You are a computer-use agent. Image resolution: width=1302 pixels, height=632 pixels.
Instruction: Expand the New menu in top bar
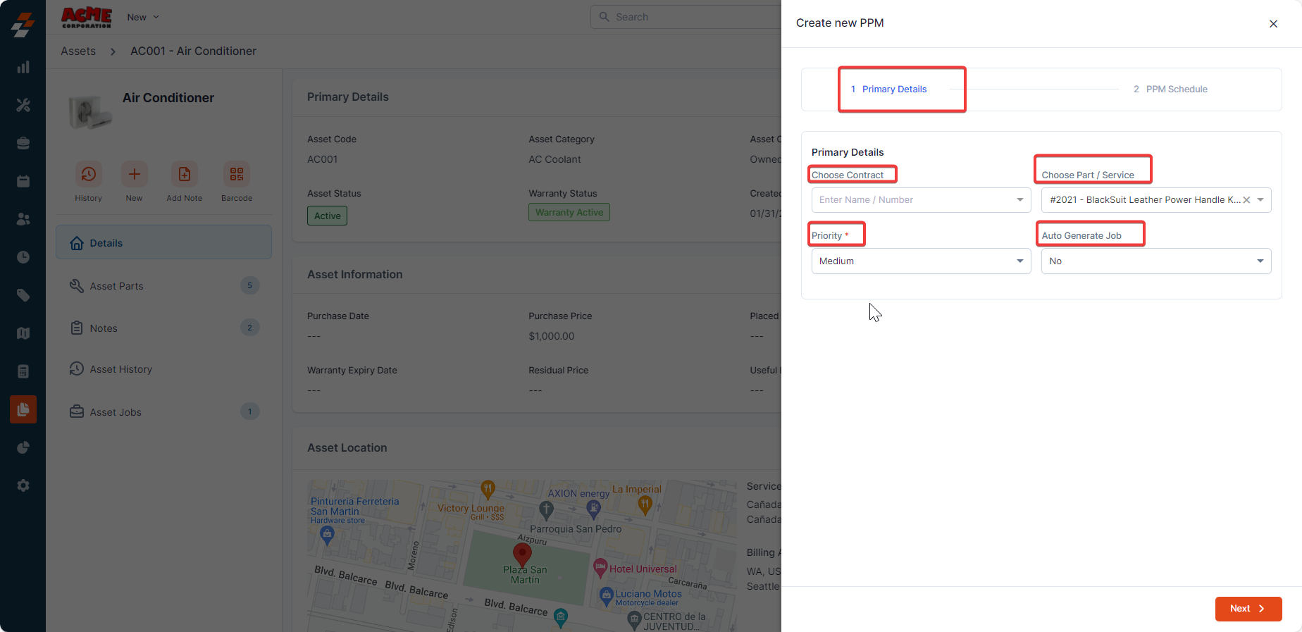click(x=143, y=17)
